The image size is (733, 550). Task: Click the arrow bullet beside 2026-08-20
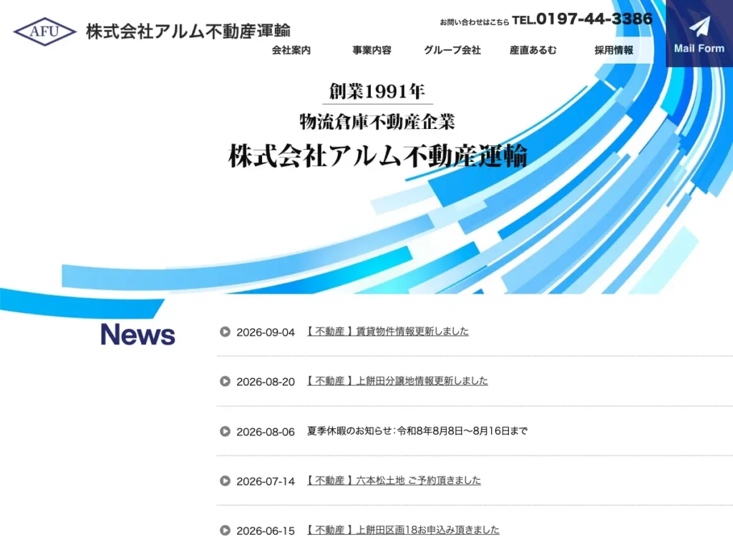point(225,381)
